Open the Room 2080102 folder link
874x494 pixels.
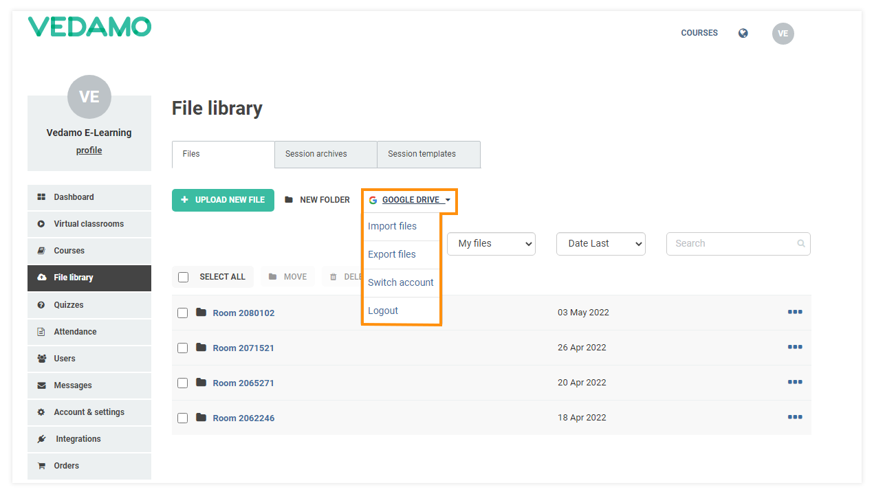coord(243,313)
